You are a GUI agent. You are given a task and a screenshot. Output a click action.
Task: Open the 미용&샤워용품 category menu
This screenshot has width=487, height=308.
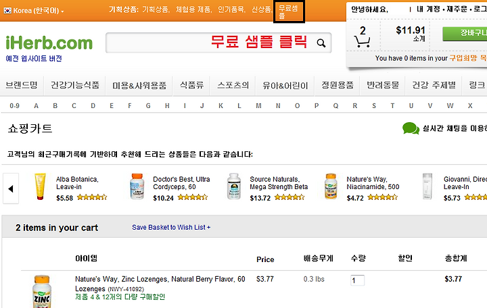click(x=139, y=85)
